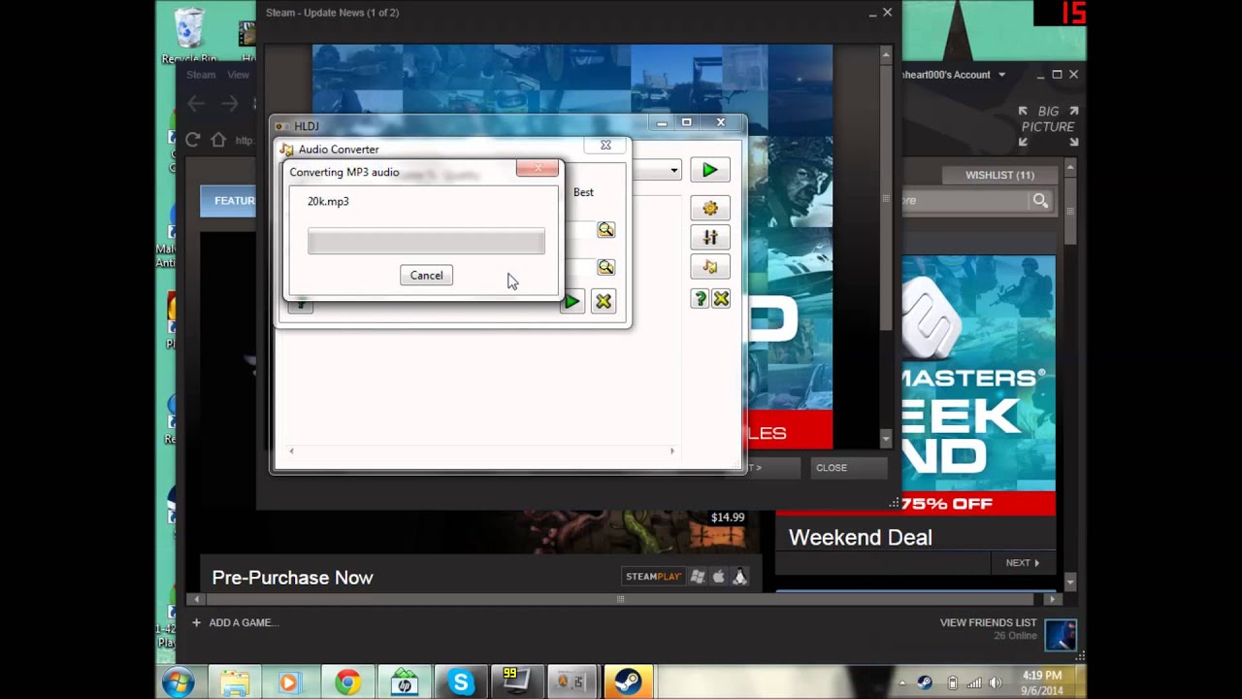Viewport: 1242px width, 699px height.
Task: Click the lower magnifier browse icon in Audio Converter
Action: click(605, 267)
